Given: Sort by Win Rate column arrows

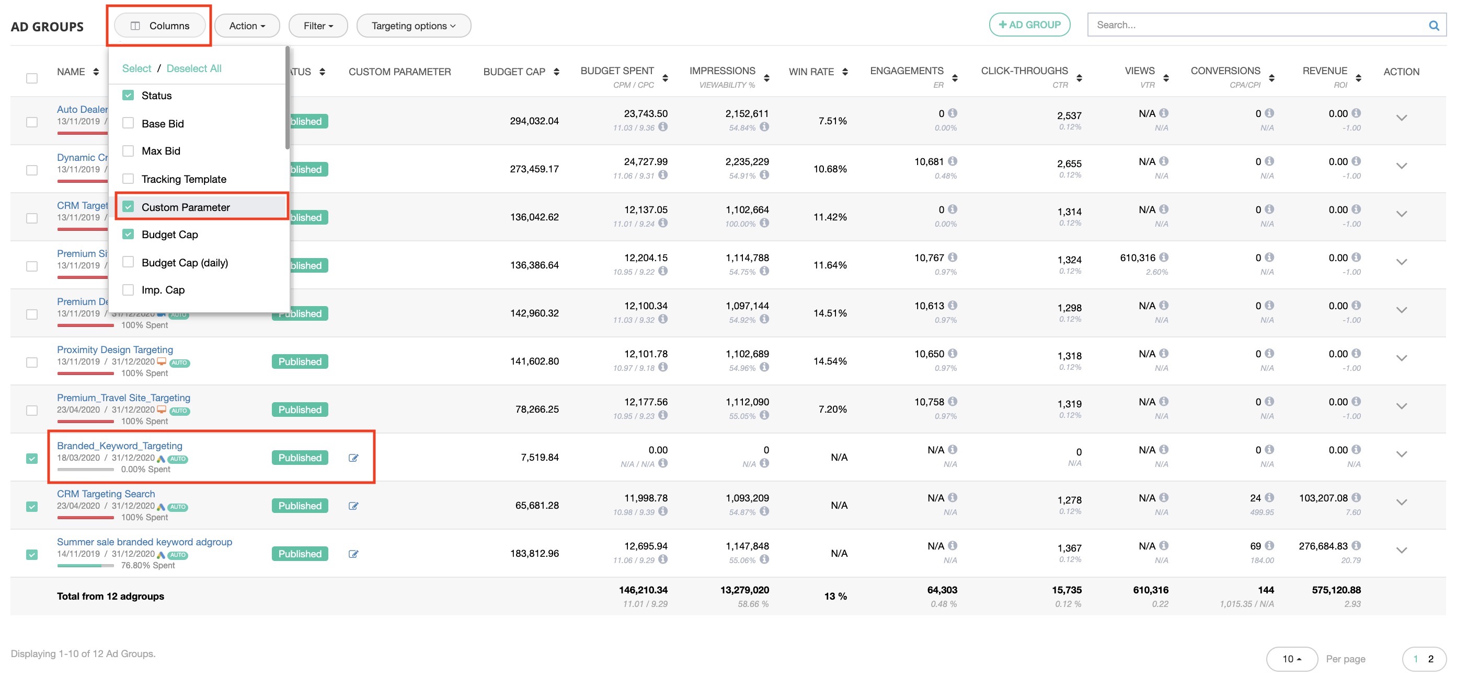Looking at the screenshot, I should pyautogui.click(x=844, y=72).
